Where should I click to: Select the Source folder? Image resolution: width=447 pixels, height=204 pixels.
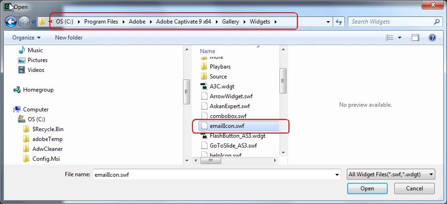(x=218, y=77)
